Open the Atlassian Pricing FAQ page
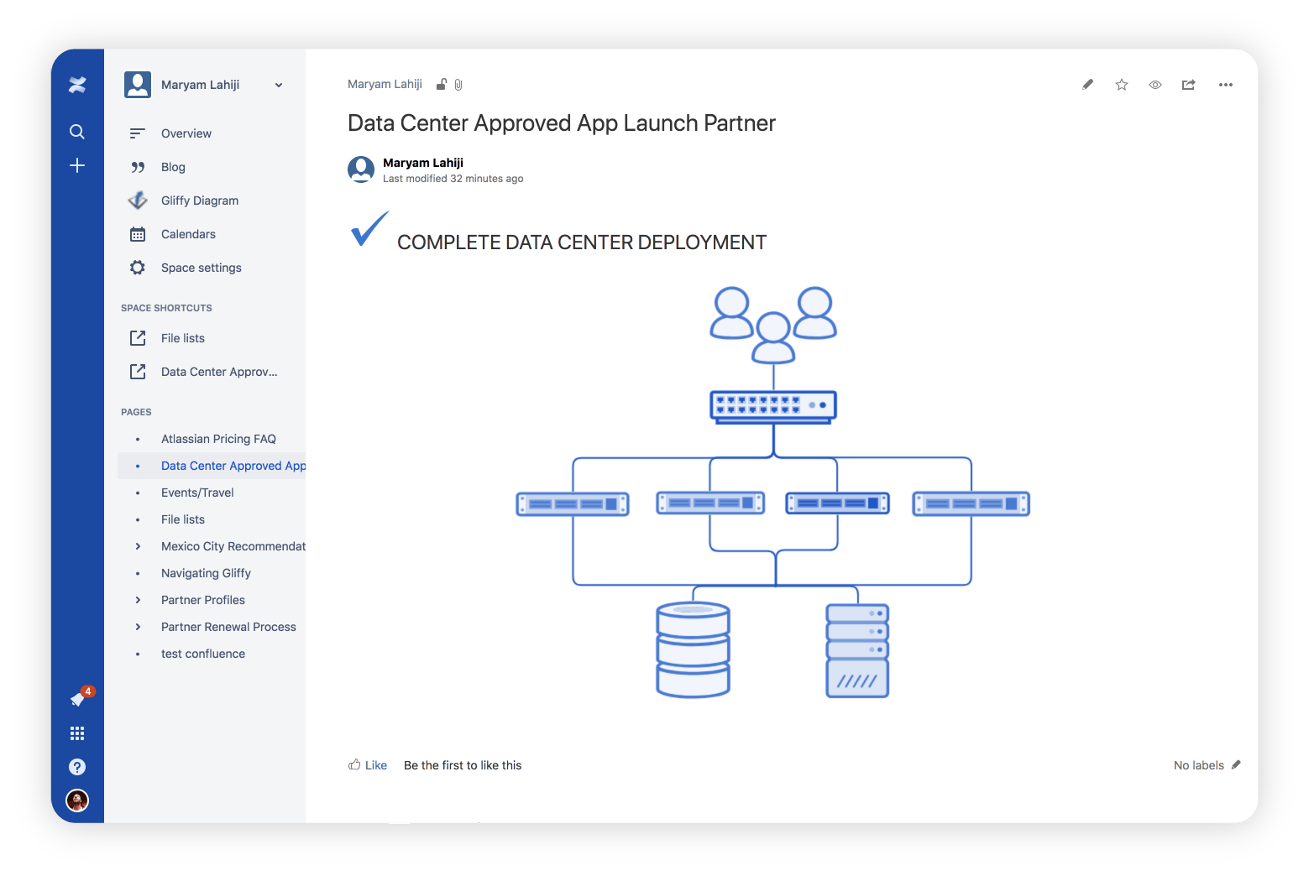 [x=218, y=439]
